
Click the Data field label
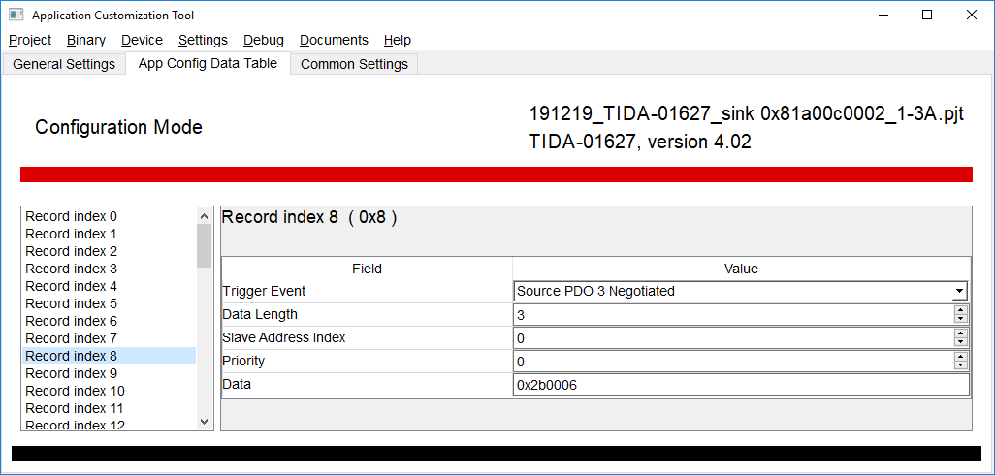[236, 384]
